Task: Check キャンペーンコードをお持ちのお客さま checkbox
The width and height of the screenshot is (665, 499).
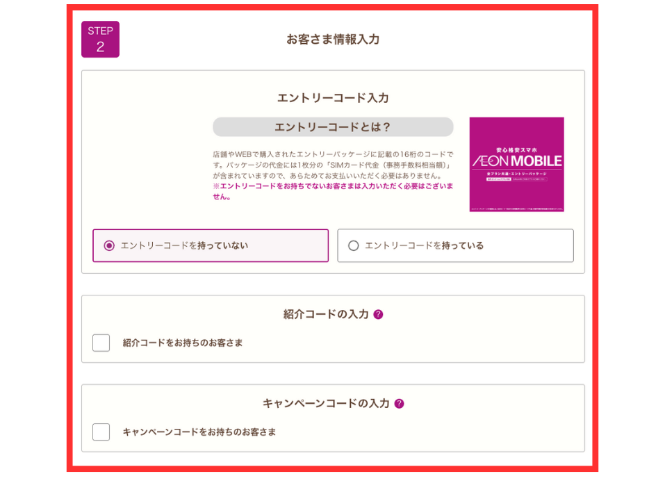Action: click(101, 432)
